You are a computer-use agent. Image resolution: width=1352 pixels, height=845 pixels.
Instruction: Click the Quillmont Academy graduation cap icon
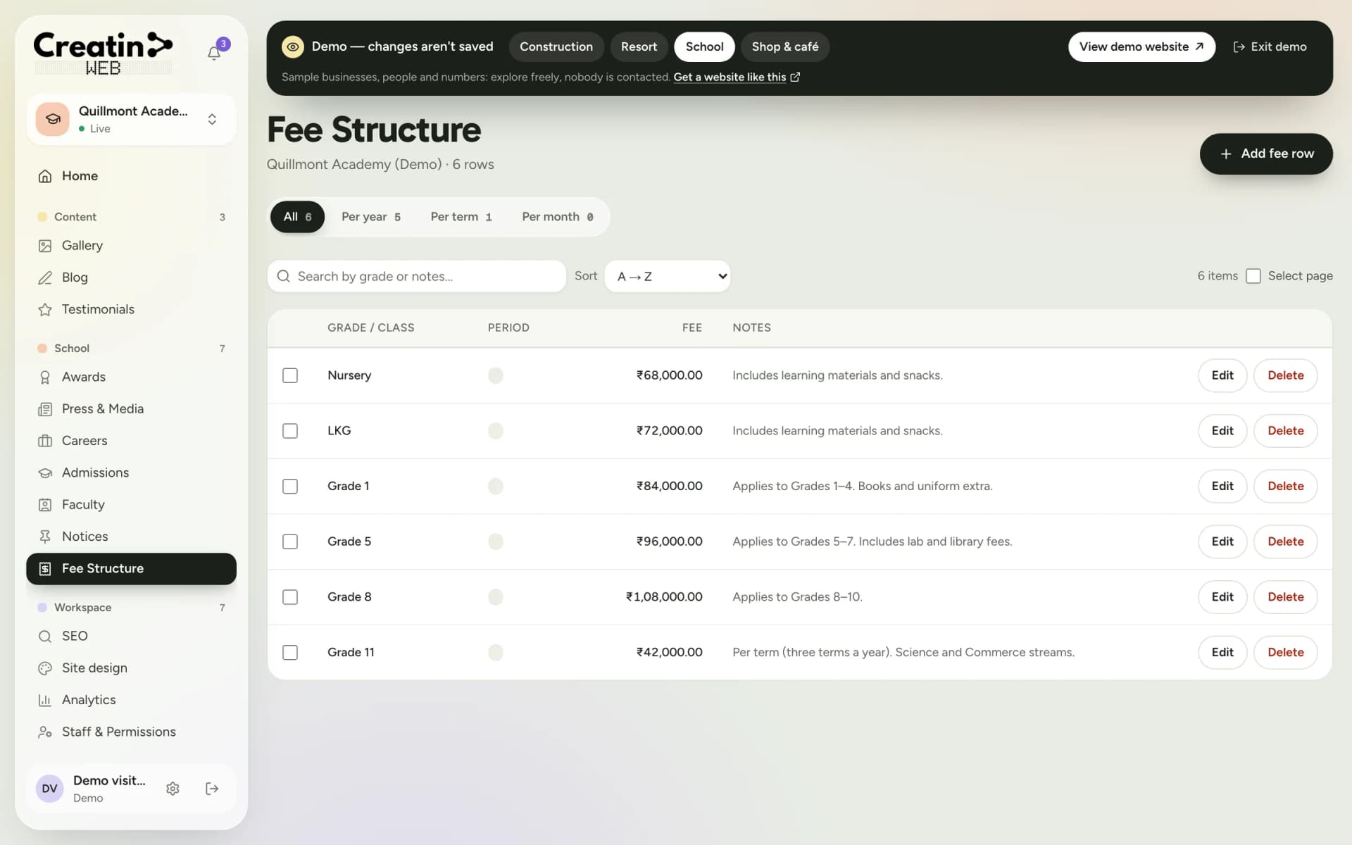coord(53,119)
